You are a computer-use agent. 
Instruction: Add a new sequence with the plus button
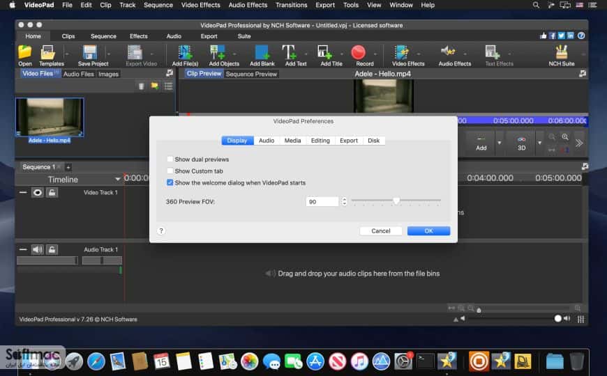point(68,167)
